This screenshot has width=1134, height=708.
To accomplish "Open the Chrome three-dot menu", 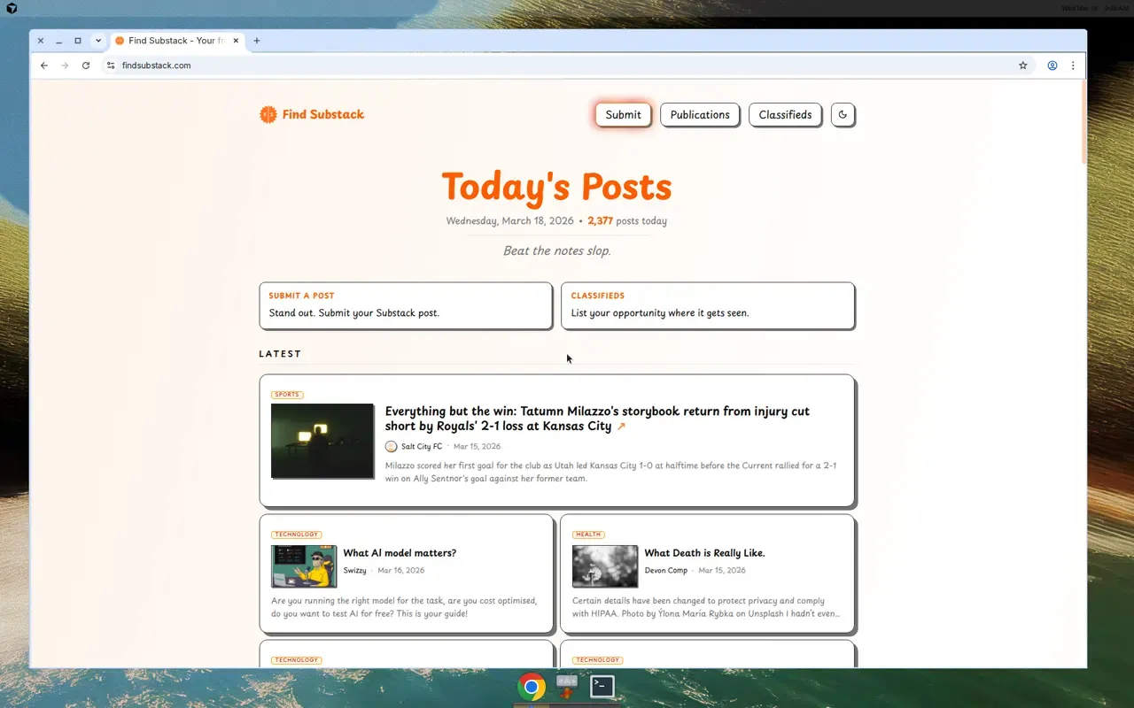I will pos(1073,65).
